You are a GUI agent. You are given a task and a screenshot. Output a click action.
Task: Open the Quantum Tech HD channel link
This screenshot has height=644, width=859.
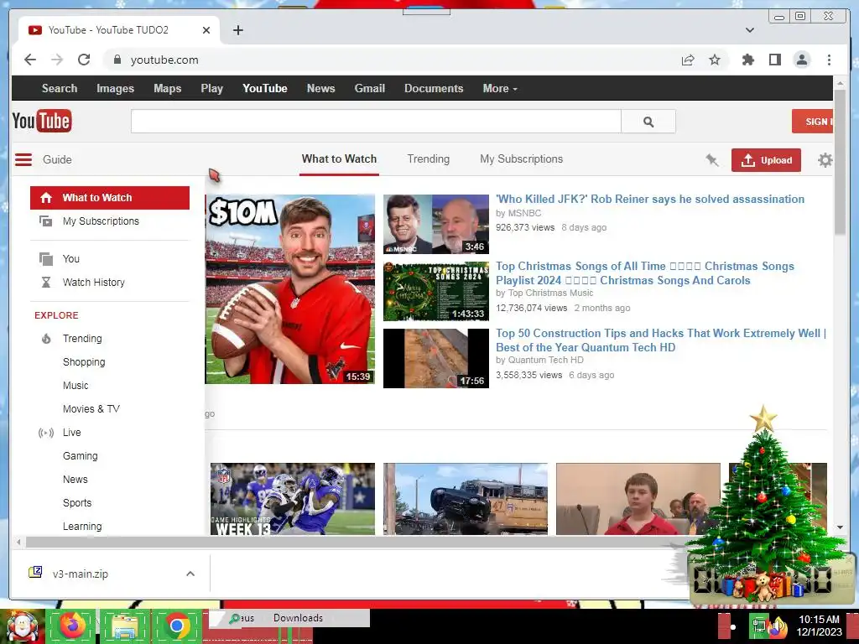pos(545,360)
